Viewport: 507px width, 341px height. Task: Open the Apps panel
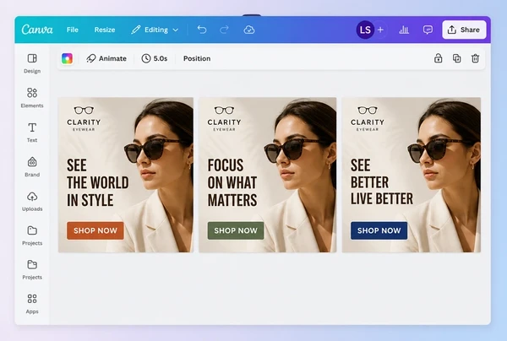point(32,304)
